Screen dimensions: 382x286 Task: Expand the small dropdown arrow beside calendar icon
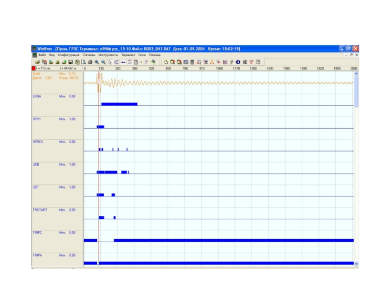coord(141,62)
